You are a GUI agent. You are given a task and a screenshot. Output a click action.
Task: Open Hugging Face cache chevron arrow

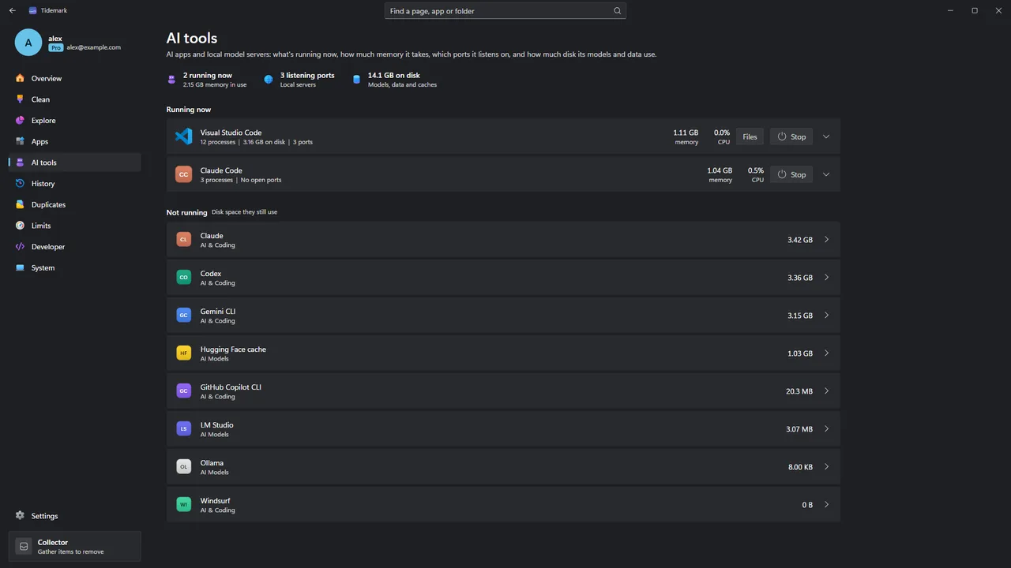pyautogui.click(x=826, y=353)
